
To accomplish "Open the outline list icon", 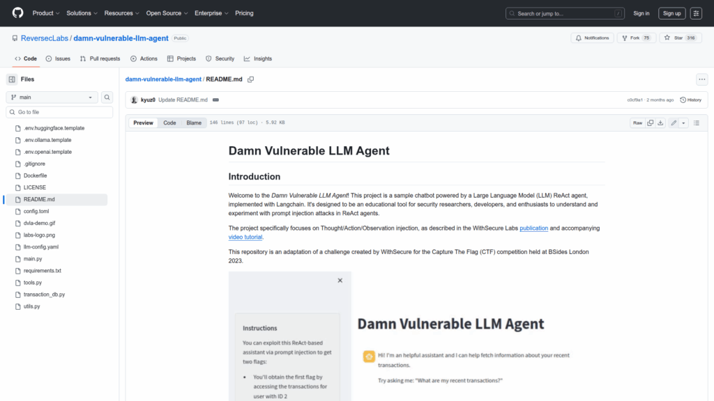I will coord(697,123).
